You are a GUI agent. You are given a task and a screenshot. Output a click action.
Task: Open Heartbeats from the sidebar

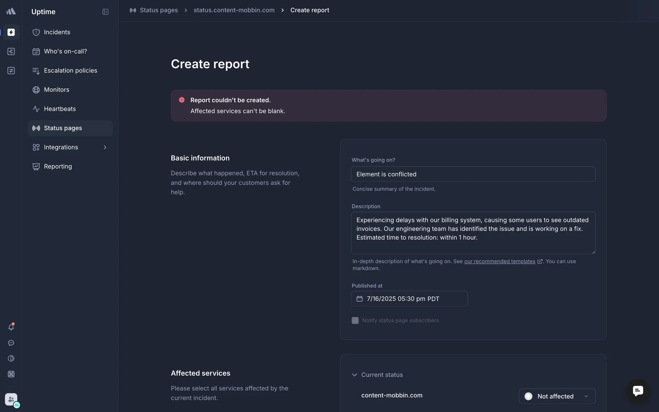60,109
